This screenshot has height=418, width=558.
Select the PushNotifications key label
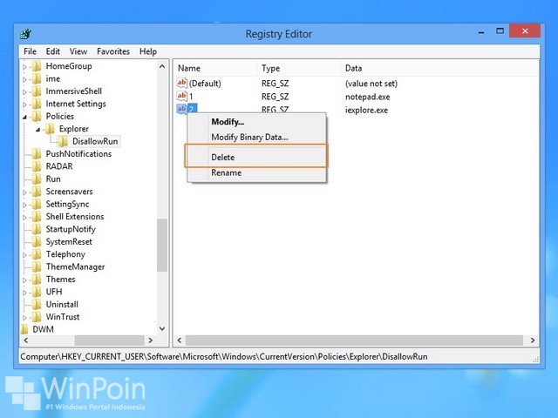pyautogui.click(x=78, y=154)
